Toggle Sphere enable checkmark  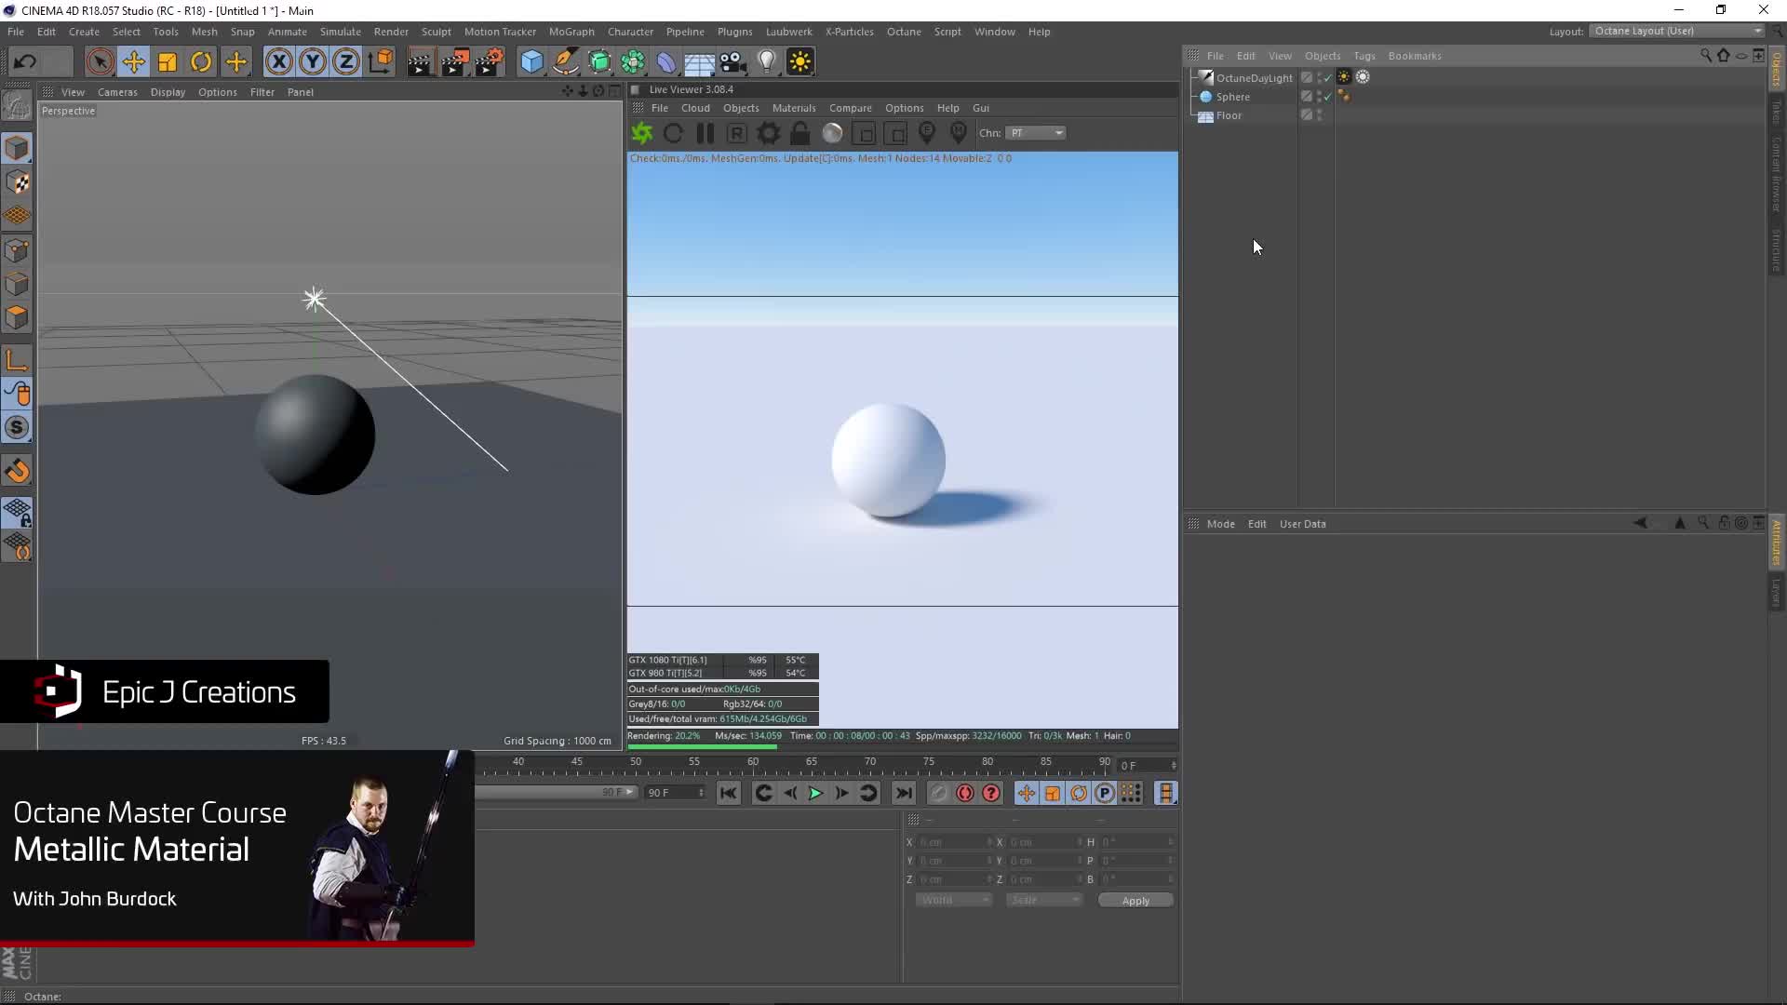tap(1328, 97)
